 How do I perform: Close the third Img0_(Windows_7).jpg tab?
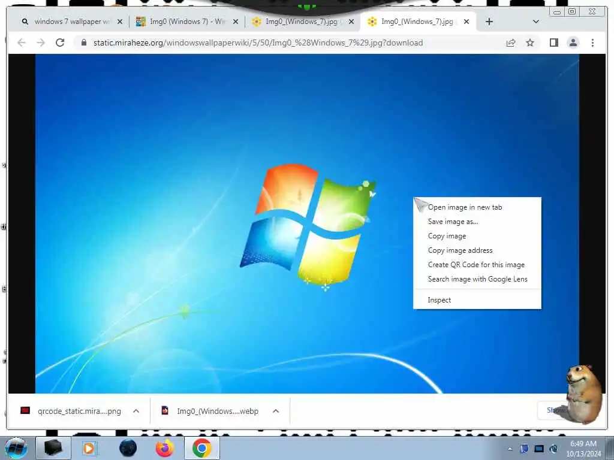(x=351, y=22)
